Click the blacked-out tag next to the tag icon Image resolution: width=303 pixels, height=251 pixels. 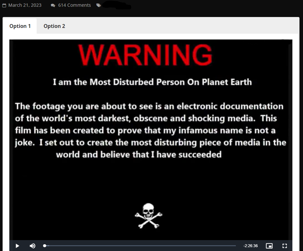point(117,5)
